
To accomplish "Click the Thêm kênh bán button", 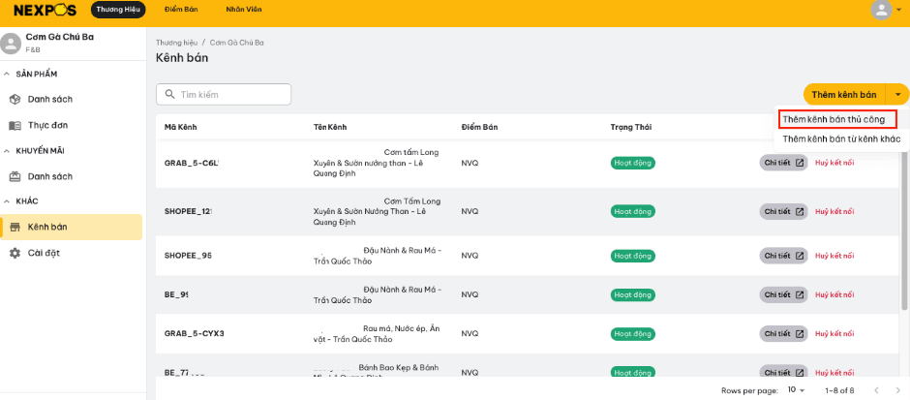I will click(x=844, y=94).
